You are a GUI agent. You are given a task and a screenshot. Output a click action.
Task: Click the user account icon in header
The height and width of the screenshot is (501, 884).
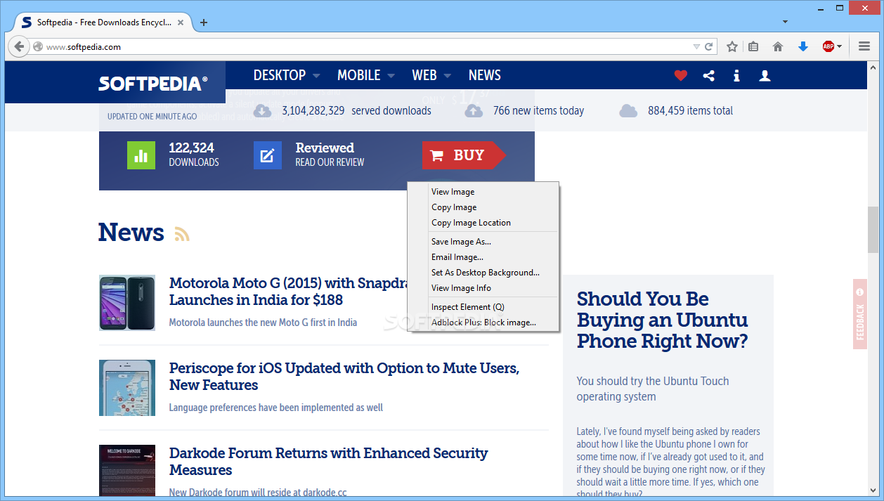click(765, 75)
